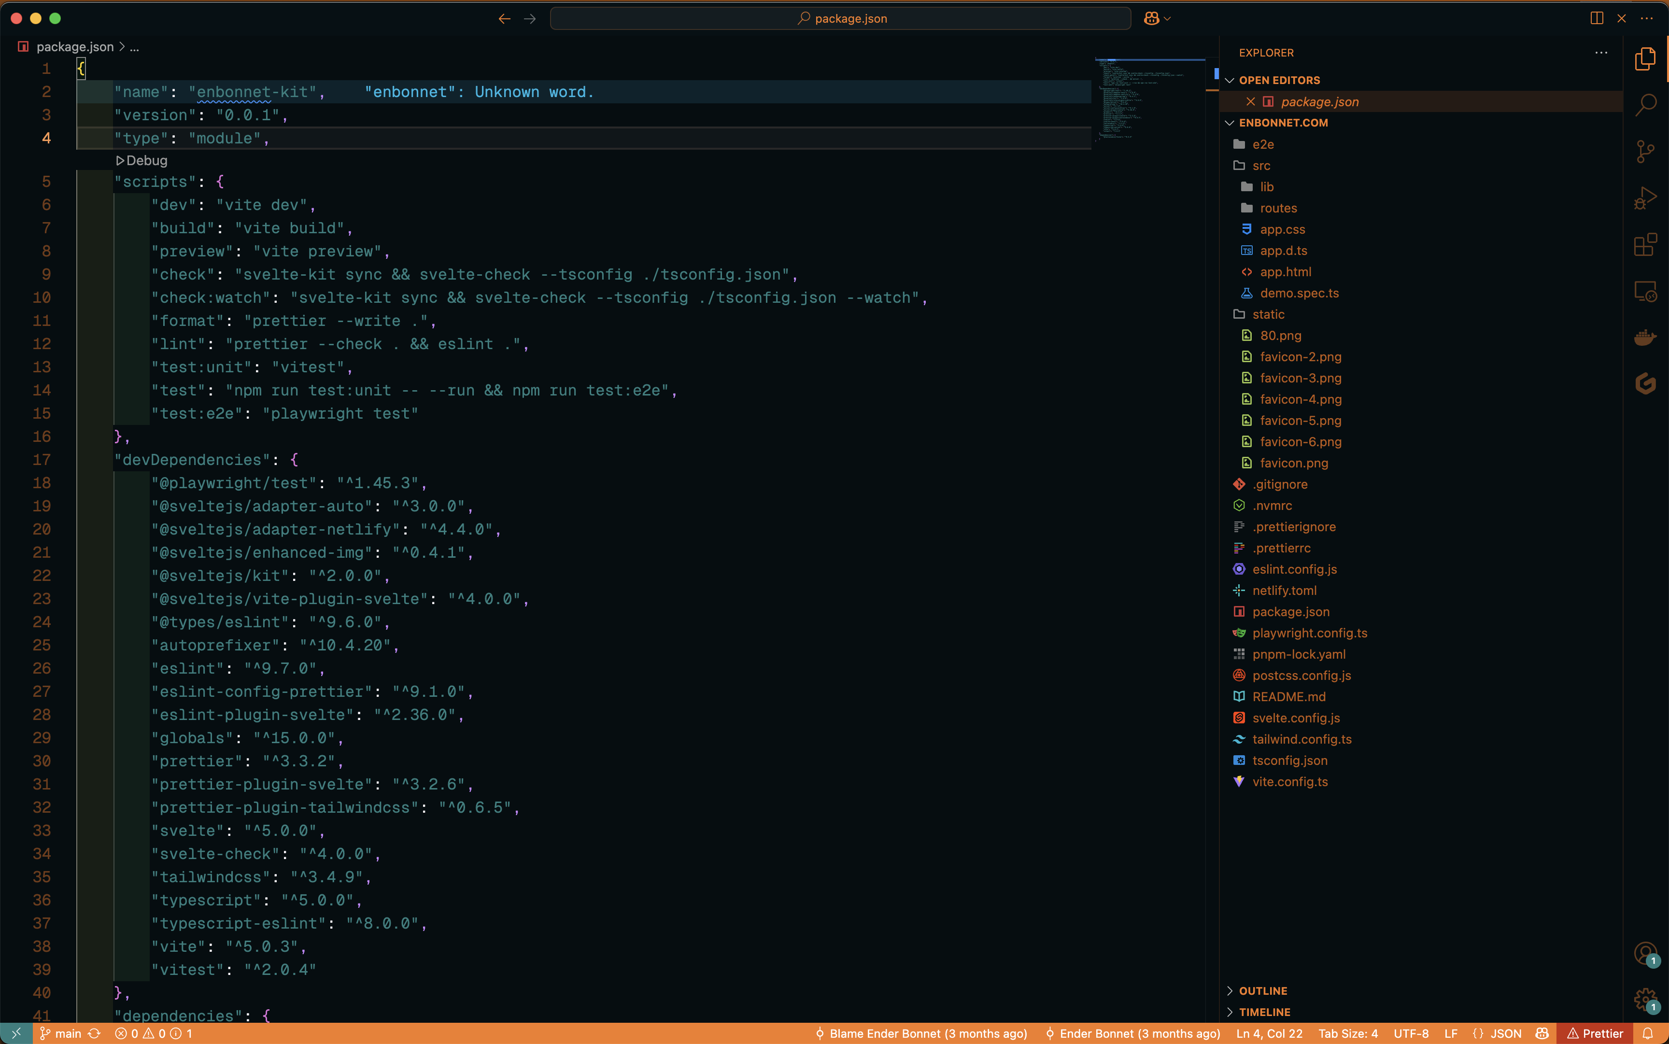Change encoding UTF-8

coord(1411,1033)
